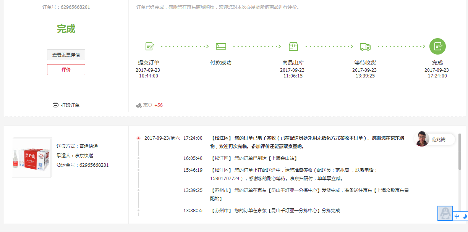This screenshot has width=468, height=232.
Task: Toggle the 中 Chinese input mode indicator
Action: coord(457,216)
